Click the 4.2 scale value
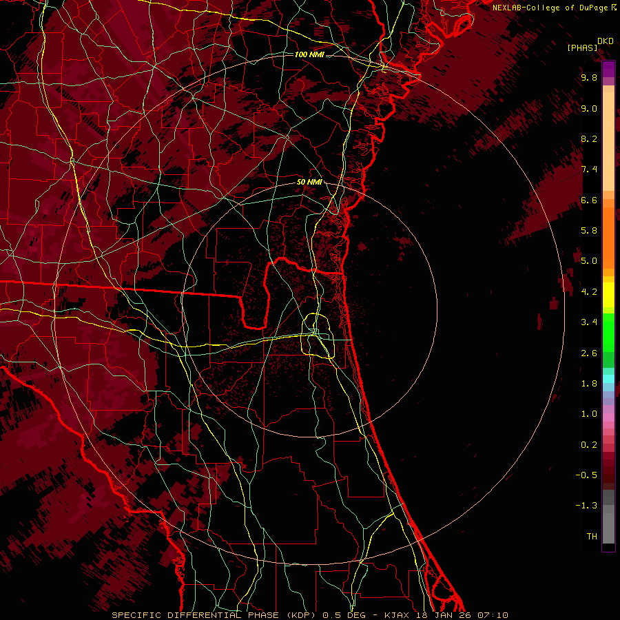 click(589, 292)
